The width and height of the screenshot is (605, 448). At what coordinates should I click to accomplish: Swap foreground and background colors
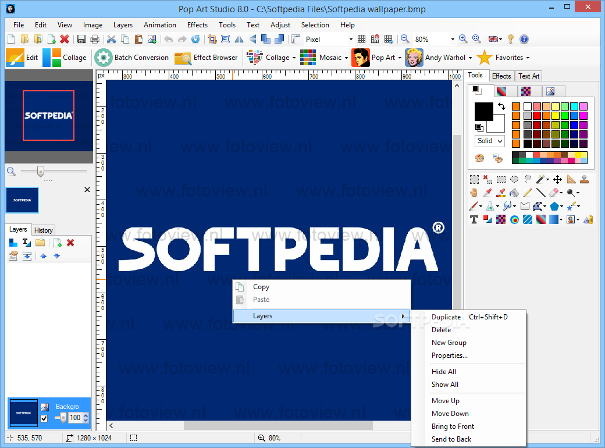tap(501, 106)
